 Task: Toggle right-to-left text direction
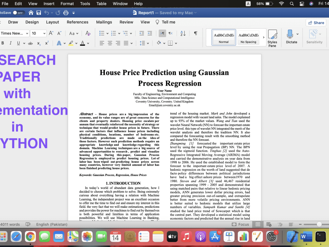170,33
